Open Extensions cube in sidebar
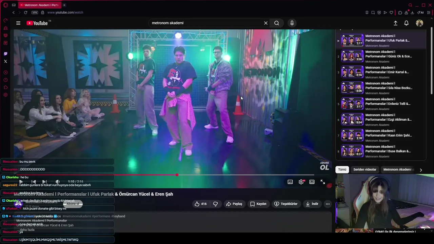The width and height of the screenshot is (434, 244). point(5,87)
